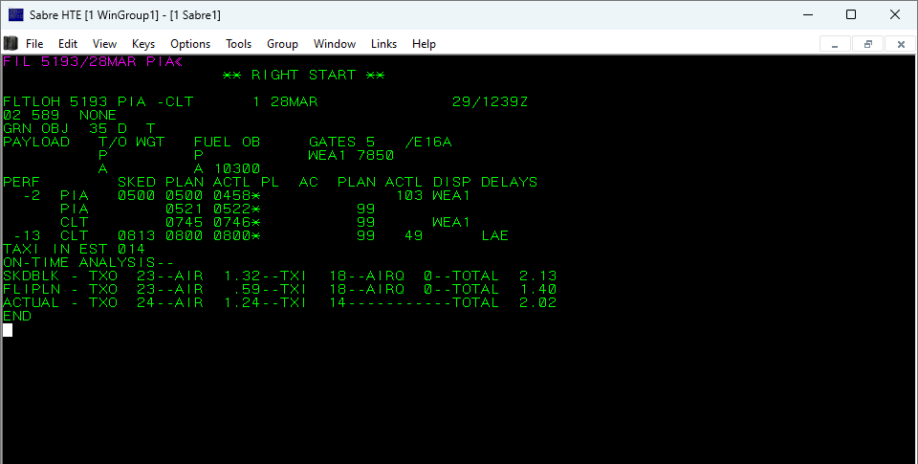
Task: Open the Edit menu
Action: point(68,44)
